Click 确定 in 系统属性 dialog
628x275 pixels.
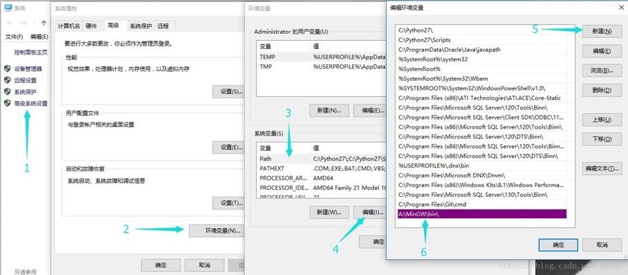click(x=160, y=265)
